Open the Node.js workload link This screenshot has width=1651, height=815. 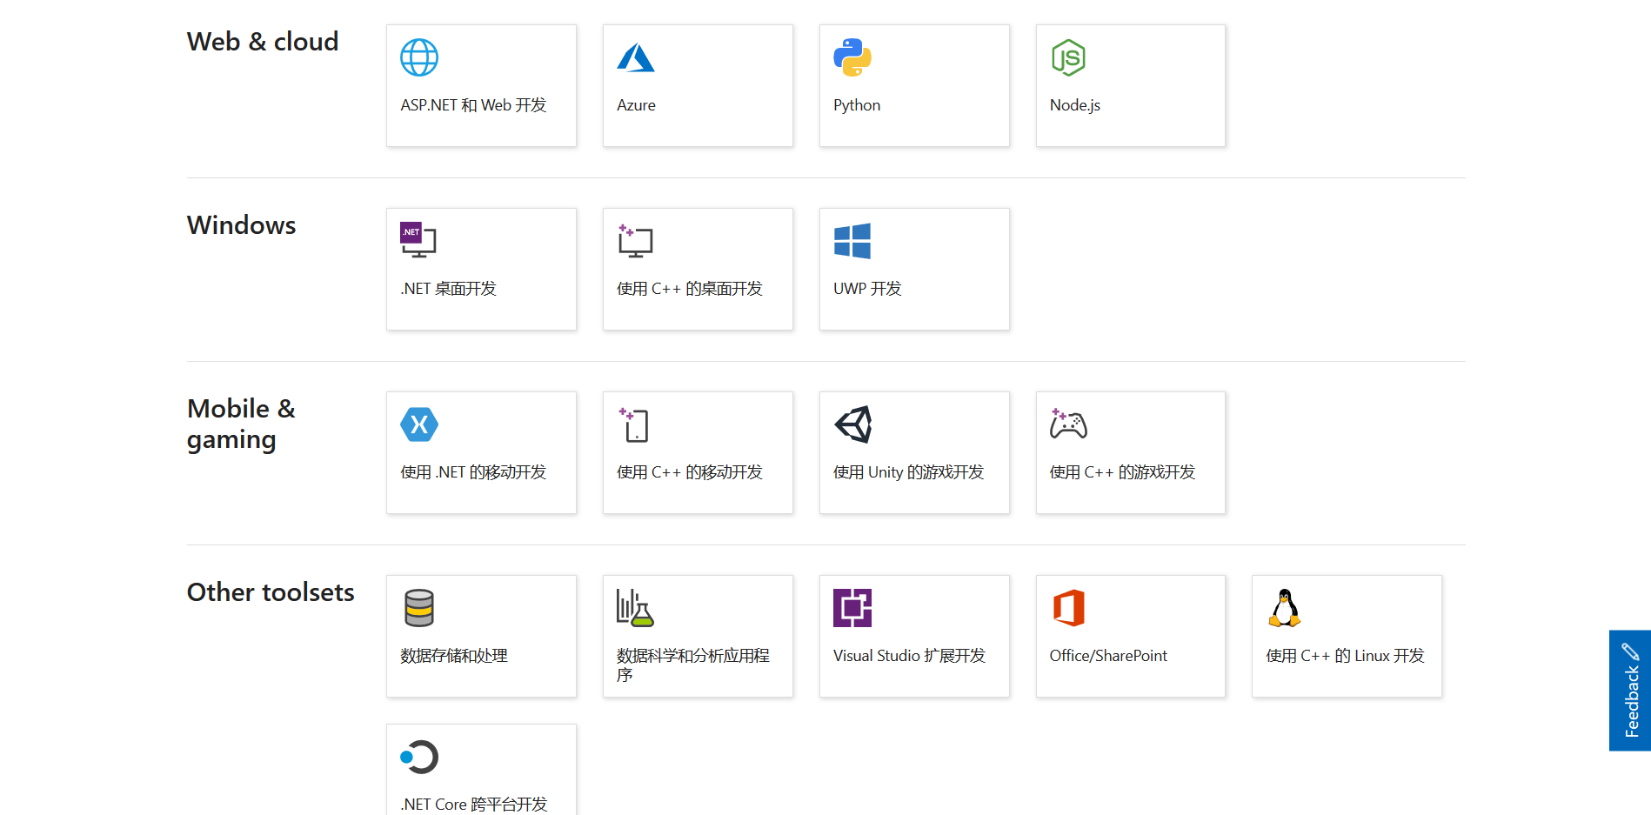coord(1131,85)
